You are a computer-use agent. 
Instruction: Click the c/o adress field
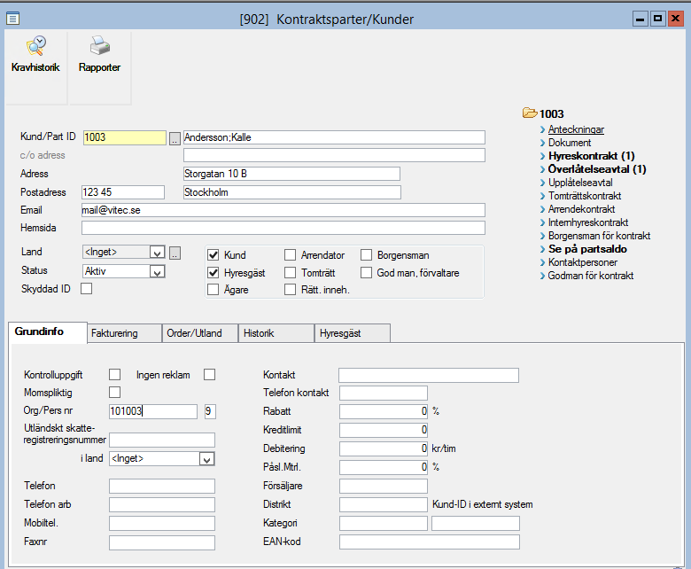334,155
